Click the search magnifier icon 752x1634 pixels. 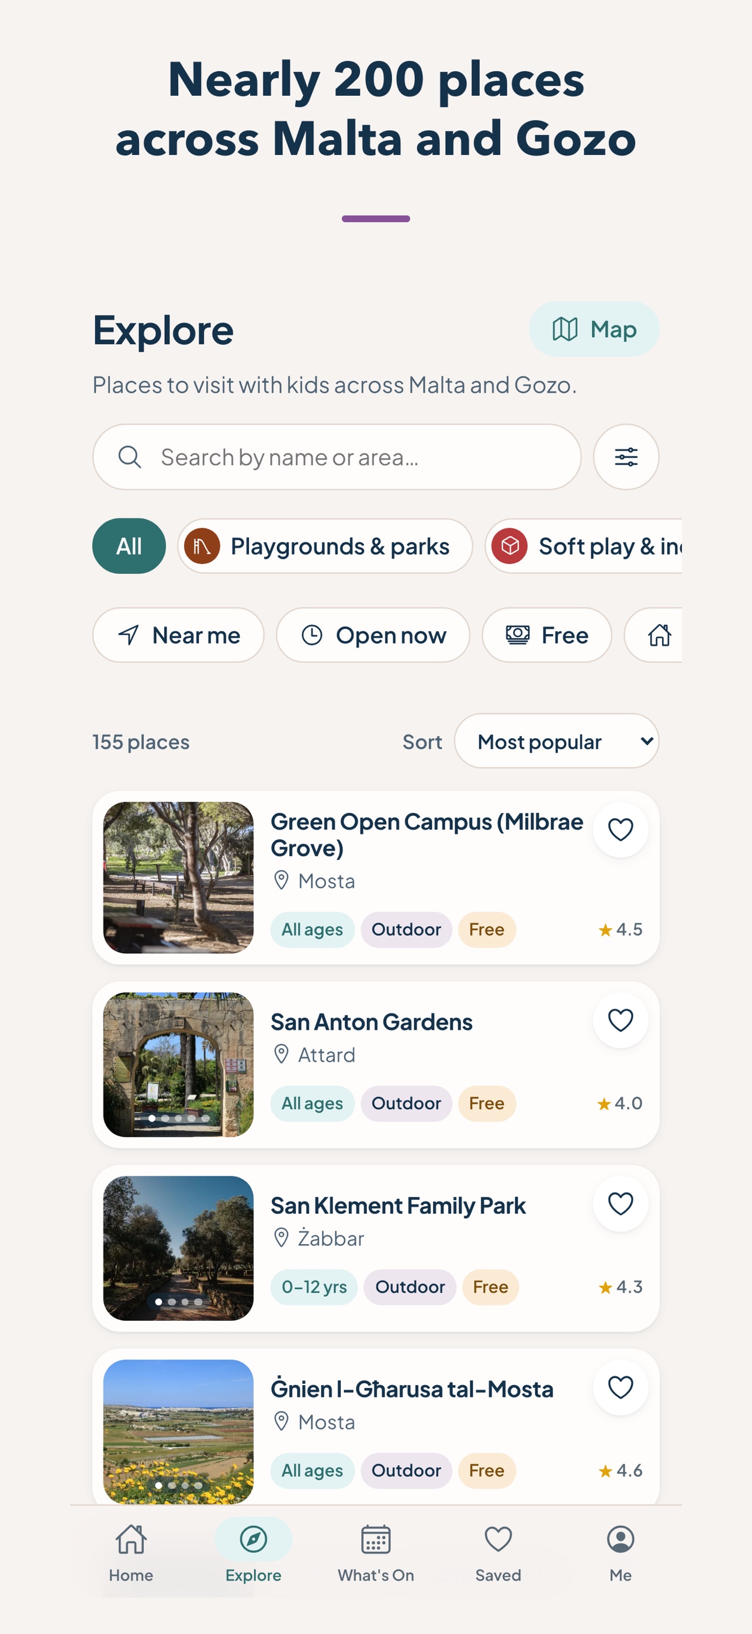coord(130,456)
